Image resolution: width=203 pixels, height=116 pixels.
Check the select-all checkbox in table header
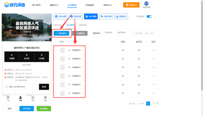click(x=56, y=42)
